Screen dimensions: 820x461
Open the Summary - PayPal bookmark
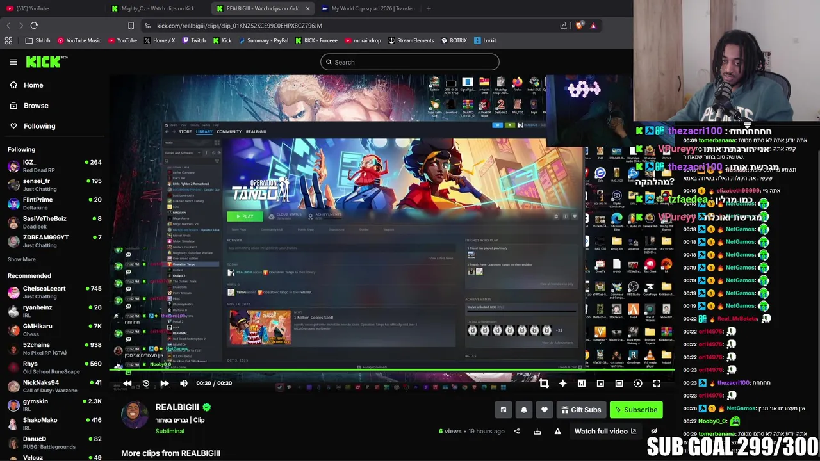pos(263,40)
